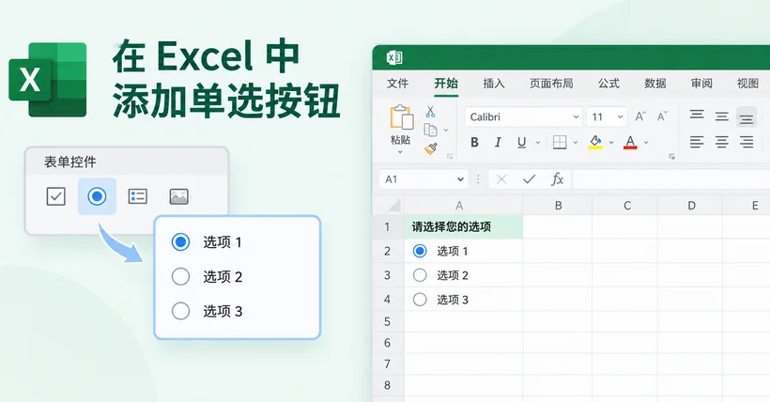Click the Borders icon
The width and height of the screenshot is (770, 402).
tap(560, 143)
